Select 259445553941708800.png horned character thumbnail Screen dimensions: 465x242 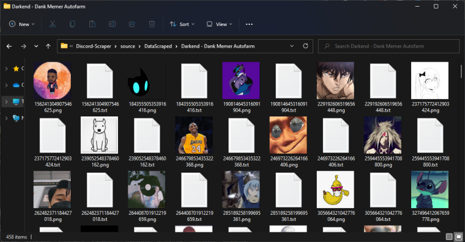pos(383,135)
